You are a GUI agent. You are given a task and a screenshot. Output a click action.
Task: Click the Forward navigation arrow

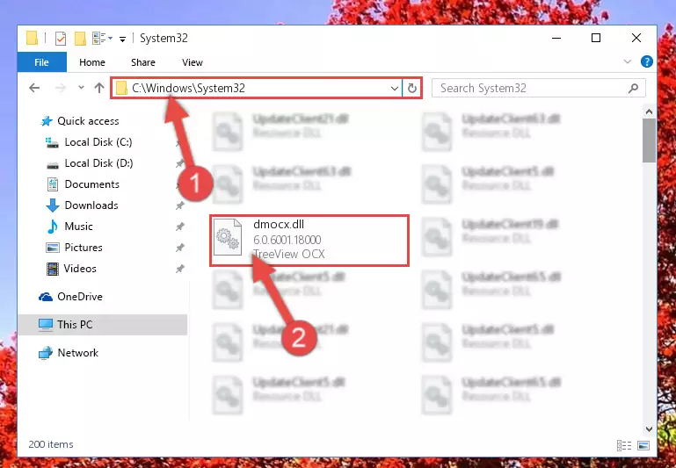(x=61, y=88)
